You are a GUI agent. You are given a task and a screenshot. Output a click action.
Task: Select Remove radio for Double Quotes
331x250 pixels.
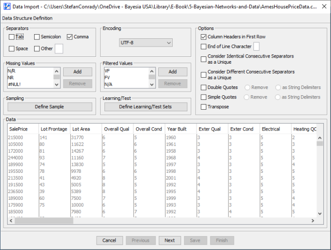247,87
